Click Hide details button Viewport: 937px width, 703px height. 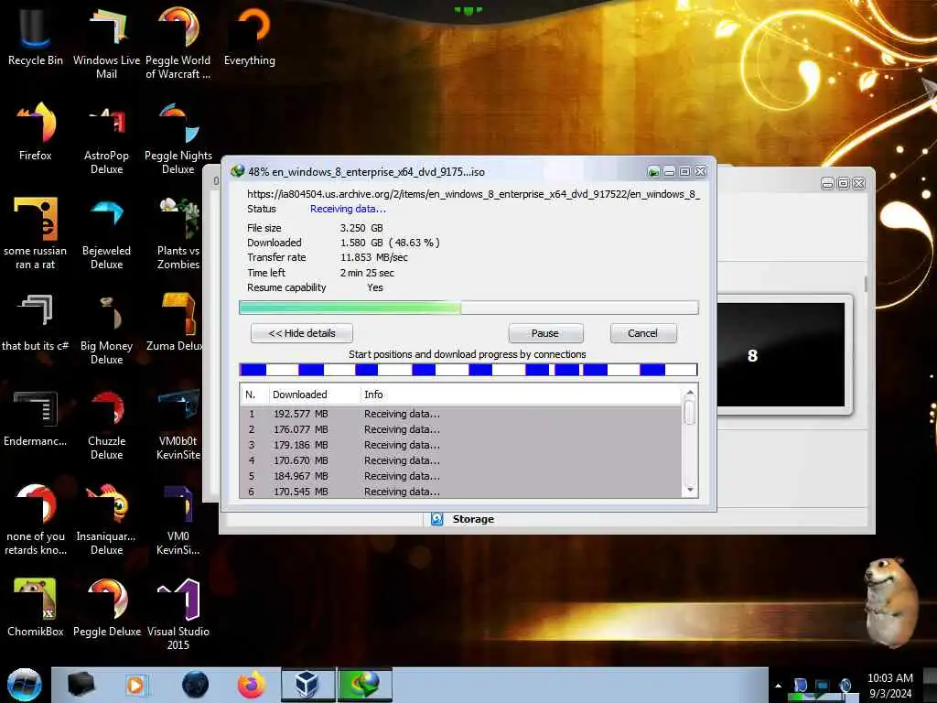coord(302,333)
